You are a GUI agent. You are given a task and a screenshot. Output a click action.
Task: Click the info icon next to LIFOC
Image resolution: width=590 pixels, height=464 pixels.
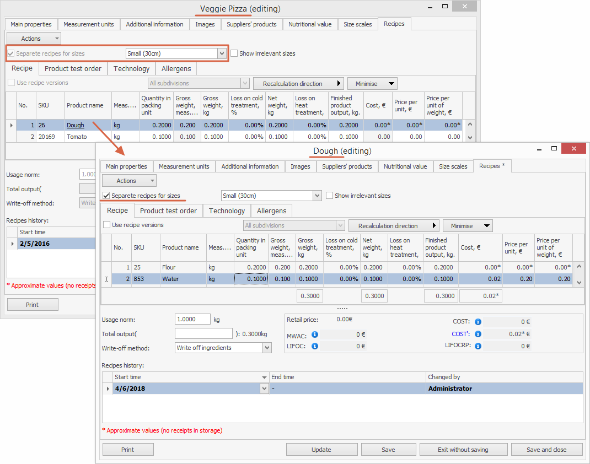314,346
